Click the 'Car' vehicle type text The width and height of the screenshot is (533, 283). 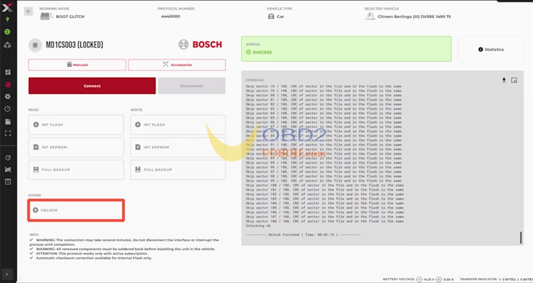coord(280,17)
